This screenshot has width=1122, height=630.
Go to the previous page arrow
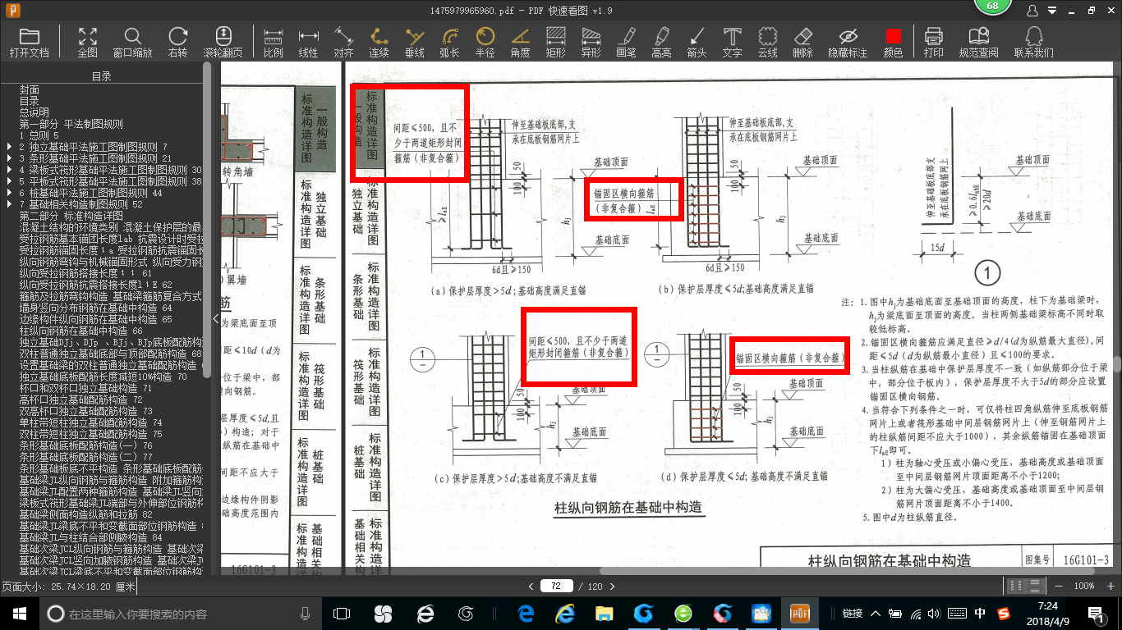(531, 586)
